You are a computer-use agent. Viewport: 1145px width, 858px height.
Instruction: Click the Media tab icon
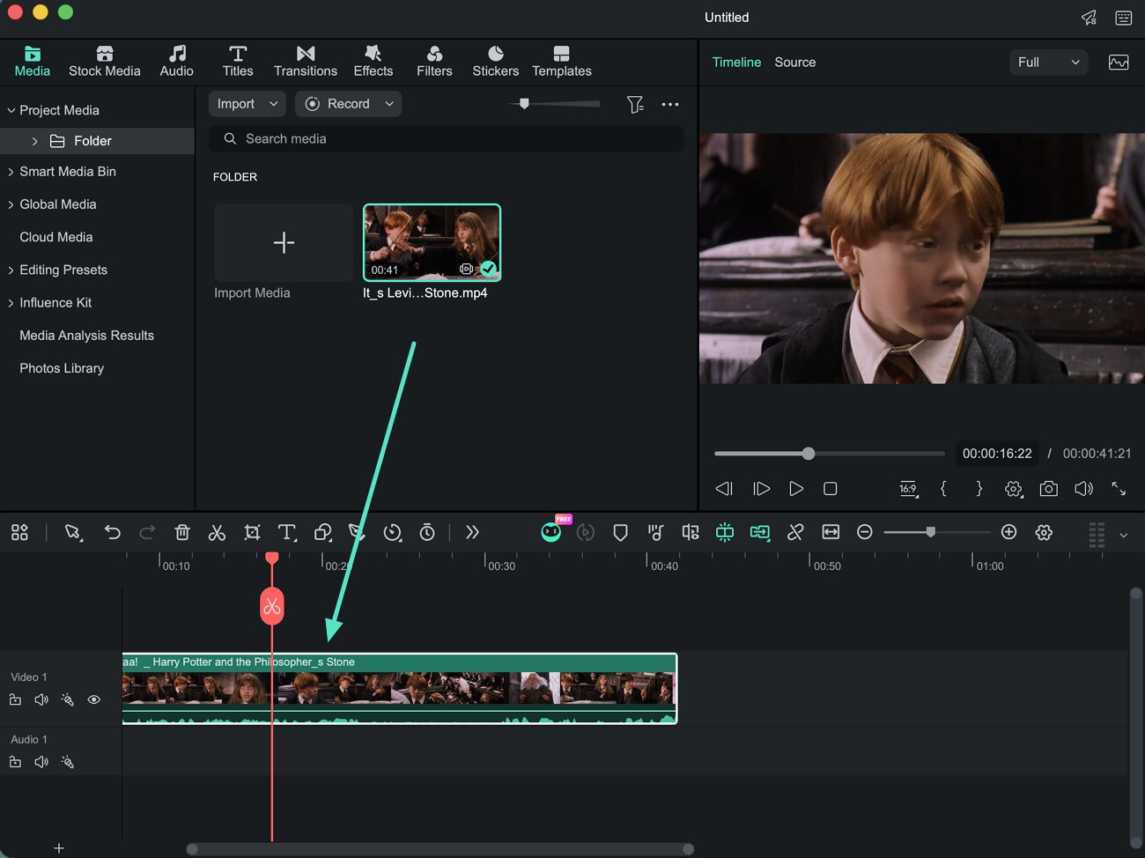(x=33, y=54)
